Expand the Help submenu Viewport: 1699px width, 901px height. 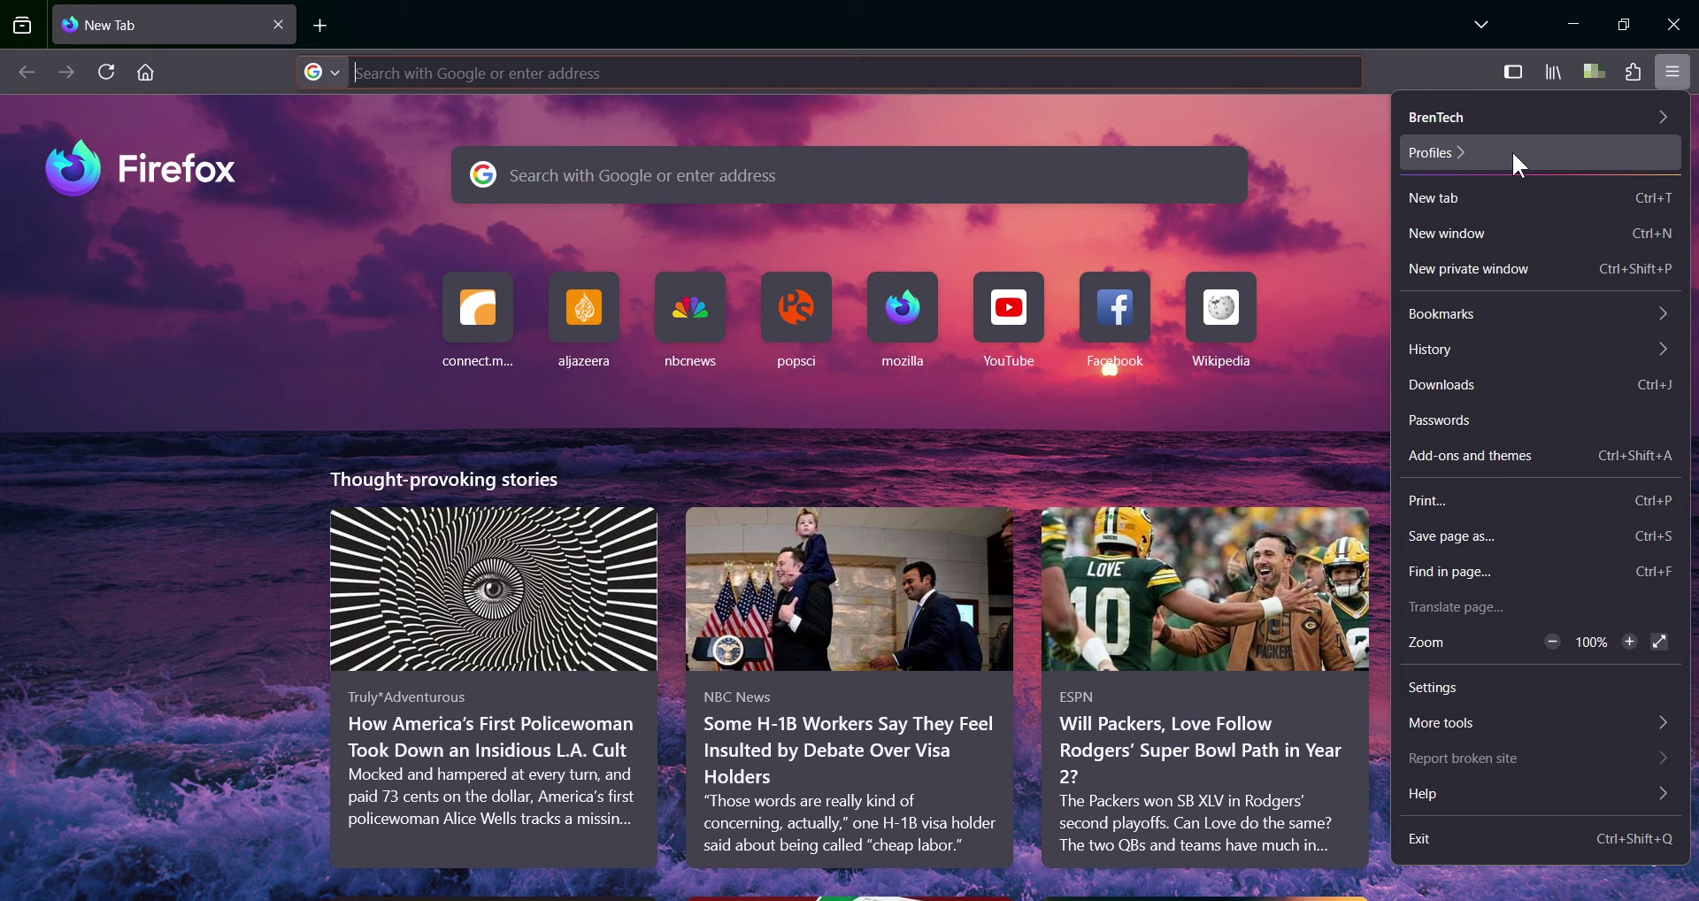point(1540,794)
